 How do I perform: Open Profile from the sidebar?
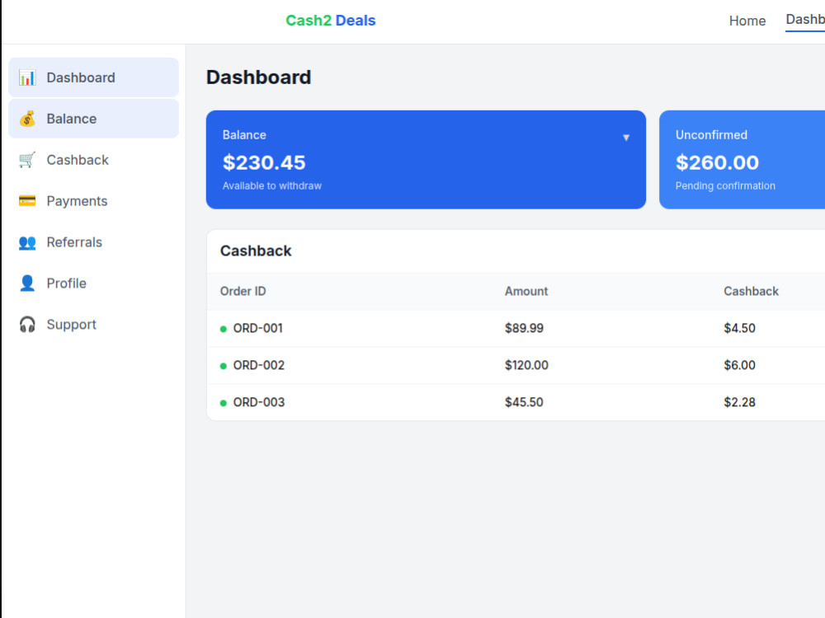coord(94,283)
